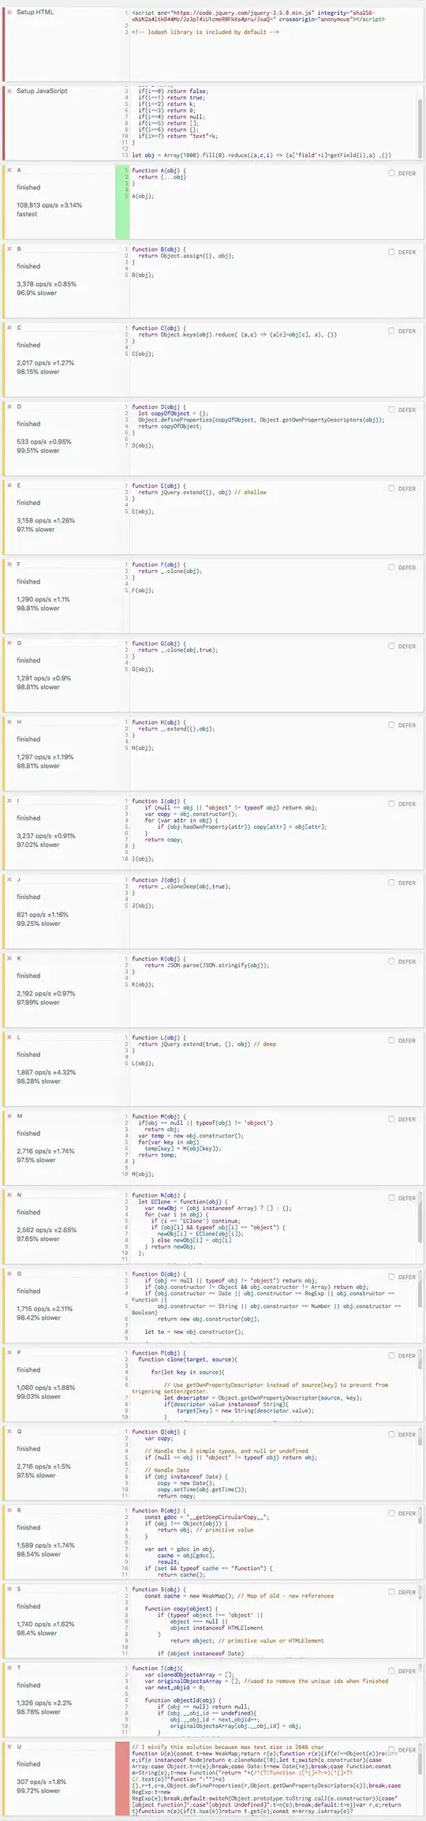Tick the DEFER checkbox on test B

pyautogui.click(x=391, y=252)
